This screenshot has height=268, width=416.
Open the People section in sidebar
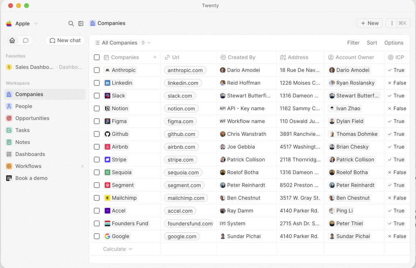coord(45,106)
